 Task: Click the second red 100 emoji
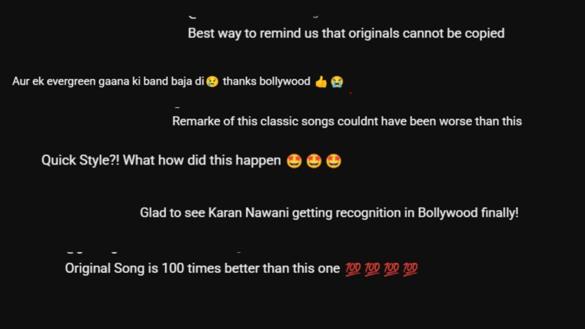coord(372,268)
